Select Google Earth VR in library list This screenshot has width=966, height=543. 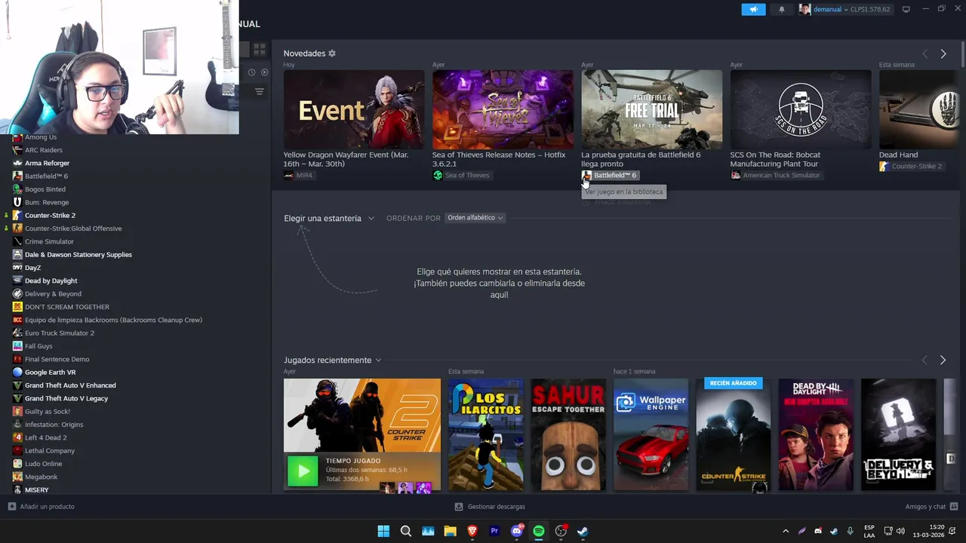pyautogui.click(x=50, y=372)
